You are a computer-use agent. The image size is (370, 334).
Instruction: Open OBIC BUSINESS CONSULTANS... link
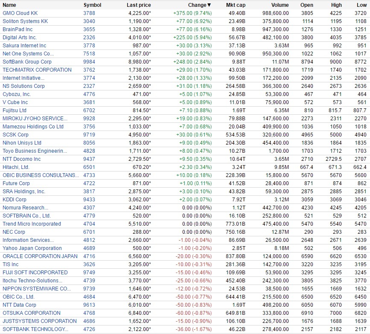coord(41,175)
